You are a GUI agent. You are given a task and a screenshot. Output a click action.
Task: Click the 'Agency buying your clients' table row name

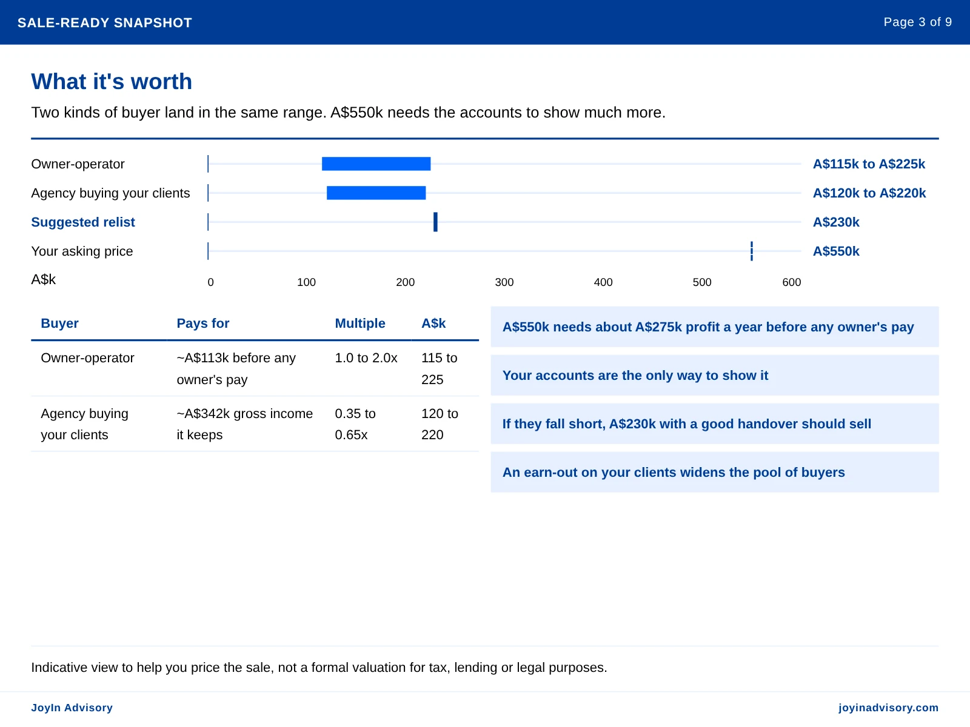click(x=84, y=424)
